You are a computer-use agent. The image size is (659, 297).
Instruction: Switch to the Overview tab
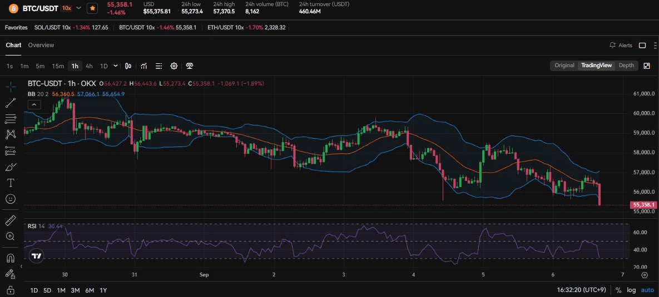(x=41, y=45)
